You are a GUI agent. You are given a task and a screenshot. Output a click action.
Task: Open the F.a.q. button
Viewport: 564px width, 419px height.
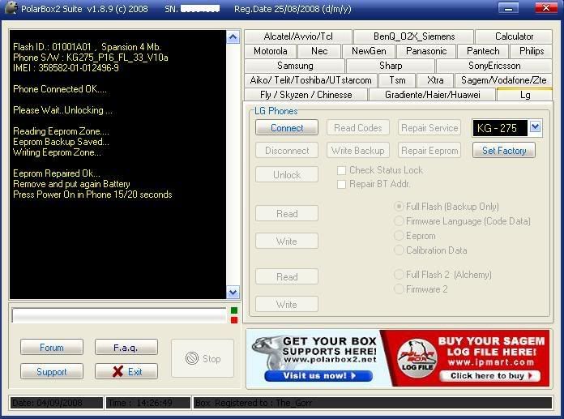tap(126, 347)
